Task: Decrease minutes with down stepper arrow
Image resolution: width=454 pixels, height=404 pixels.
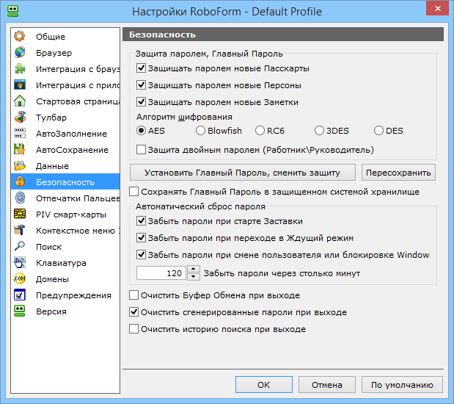Action: pos(194,277)
